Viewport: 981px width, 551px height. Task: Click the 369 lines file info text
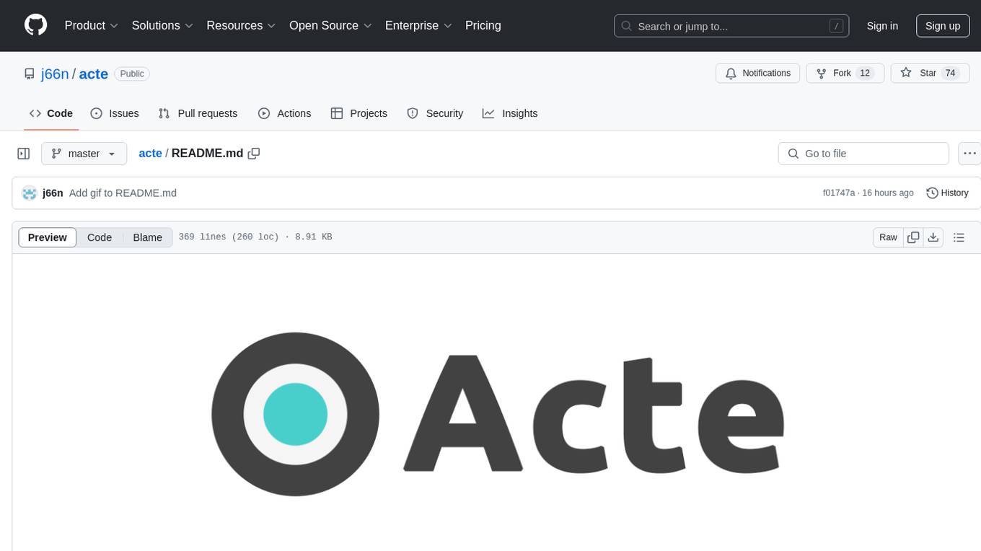tap(255, 237)
